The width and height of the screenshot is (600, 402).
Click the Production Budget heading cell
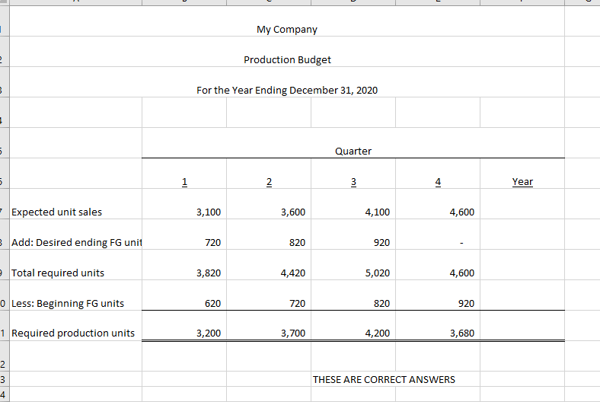click(x=286, y=52)
